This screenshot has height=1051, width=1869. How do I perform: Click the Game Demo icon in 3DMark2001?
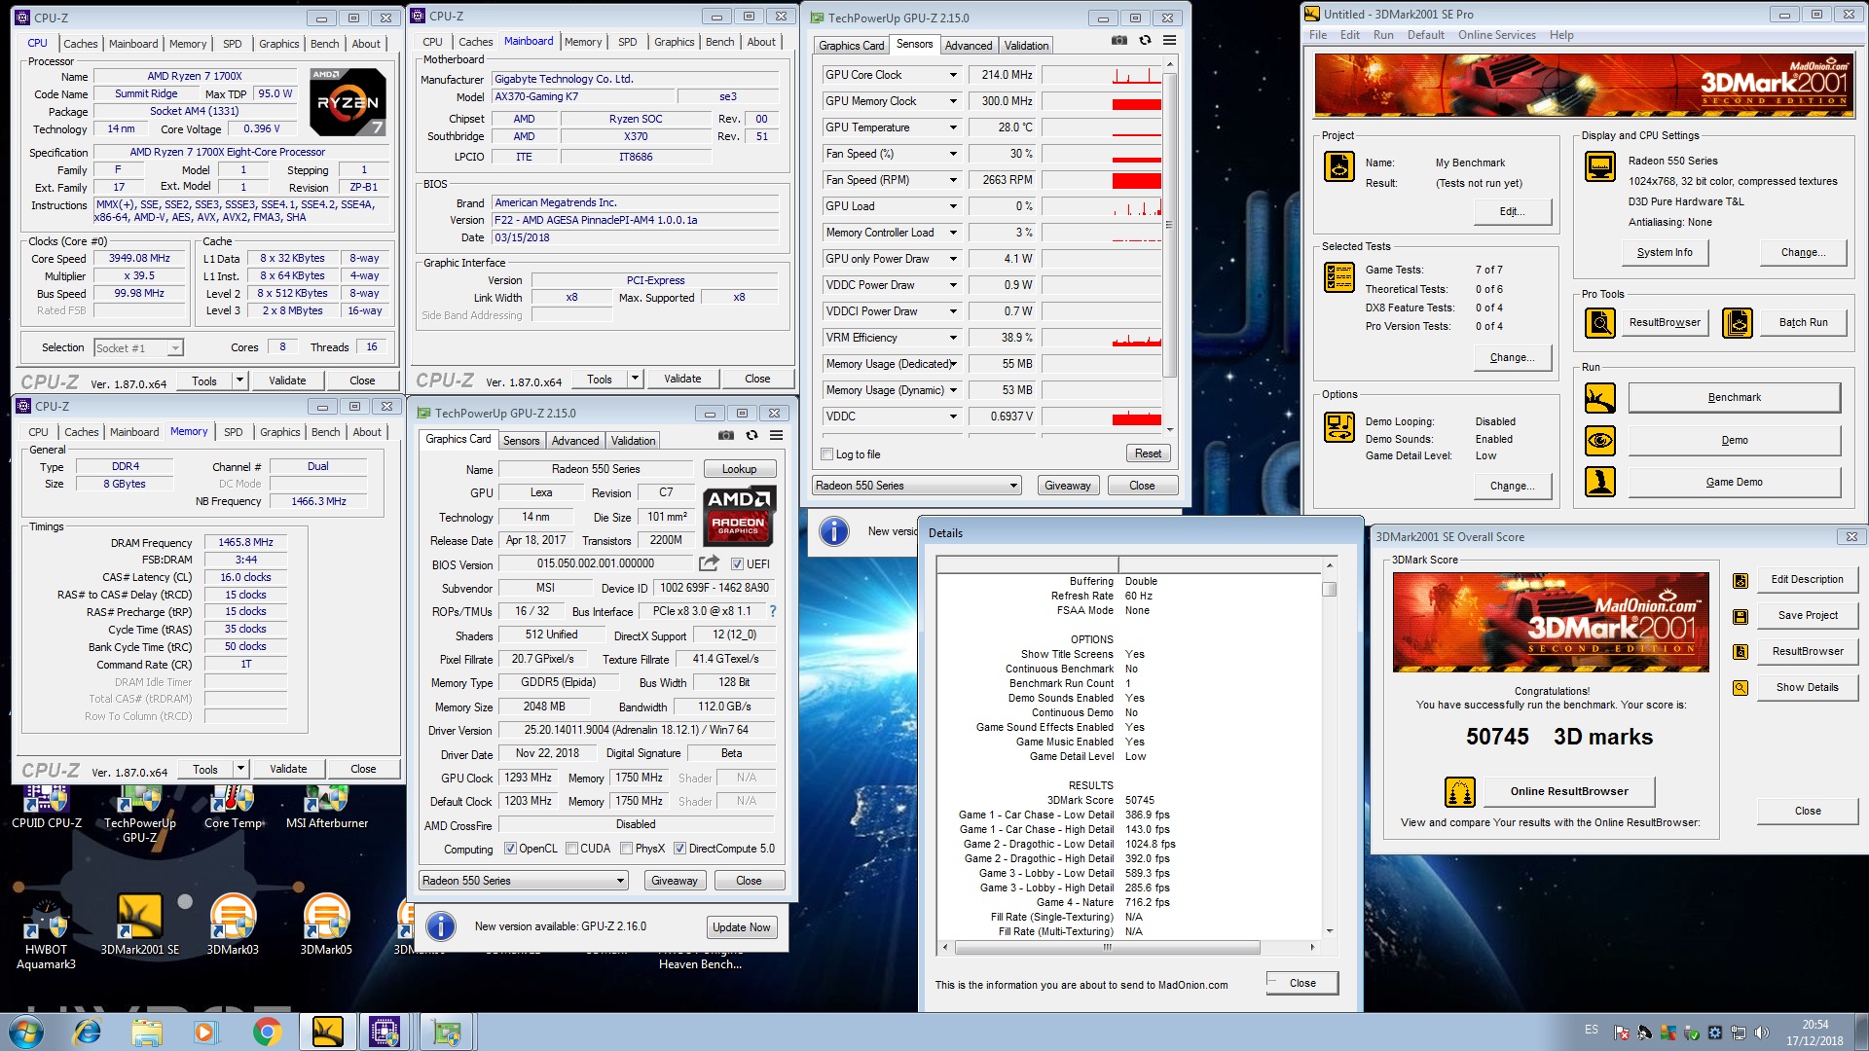click(1600, 482)
